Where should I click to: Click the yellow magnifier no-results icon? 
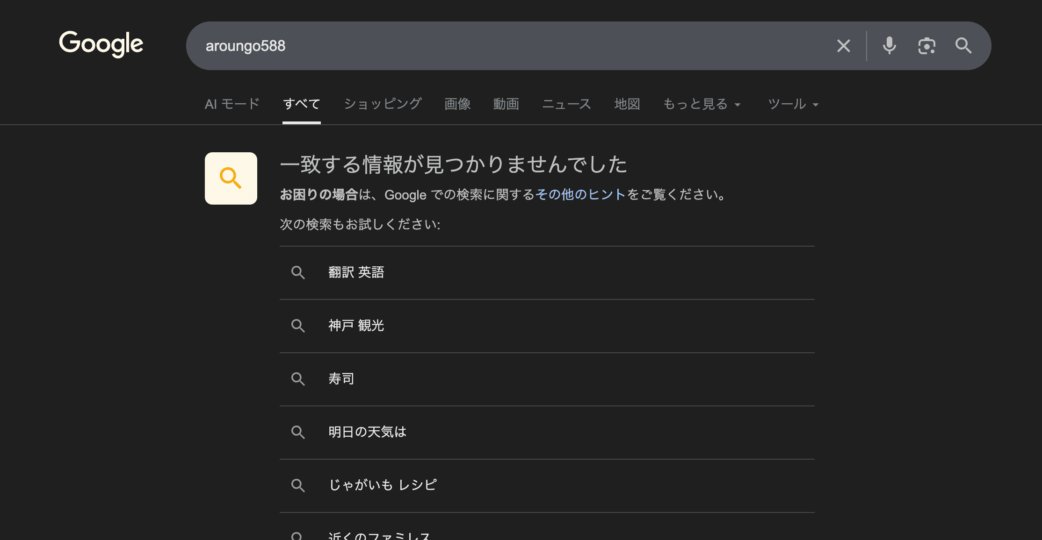pos(231,178)
